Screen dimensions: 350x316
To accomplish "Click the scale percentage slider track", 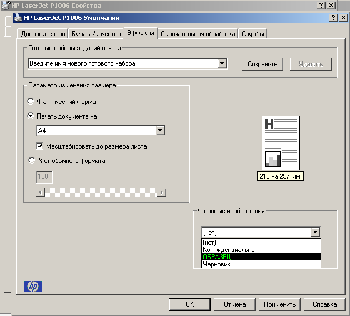I will click(x=101, y=192).
